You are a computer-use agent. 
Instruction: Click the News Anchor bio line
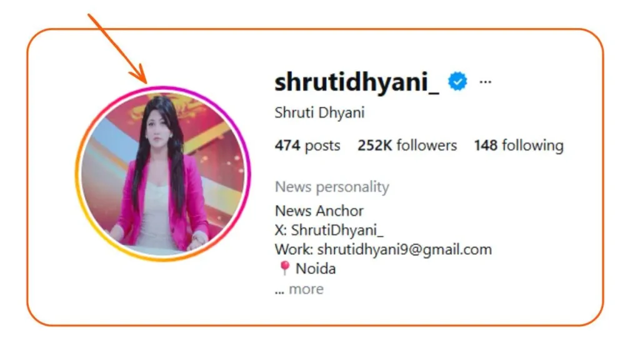319,211
